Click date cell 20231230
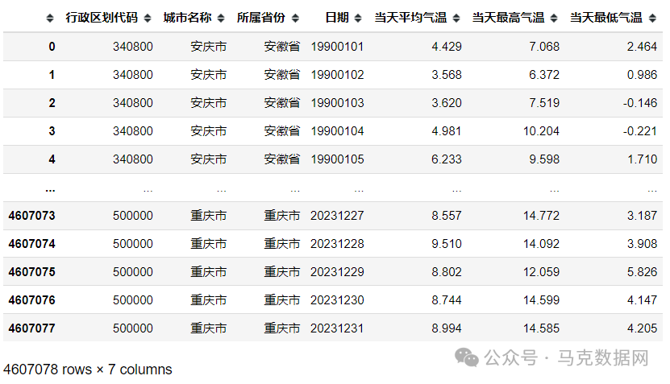Screen dimensions: 670x384 (337, 300)
